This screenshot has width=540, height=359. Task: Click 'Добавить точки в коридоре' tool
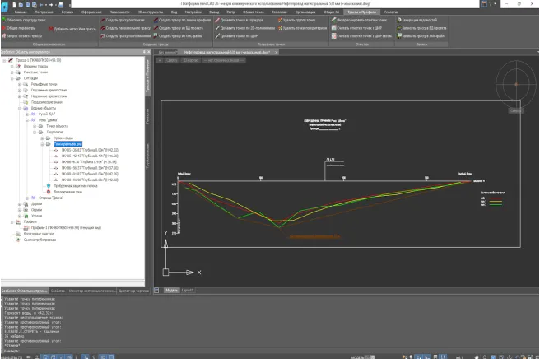pyautogui.click(x=240, y=21)
